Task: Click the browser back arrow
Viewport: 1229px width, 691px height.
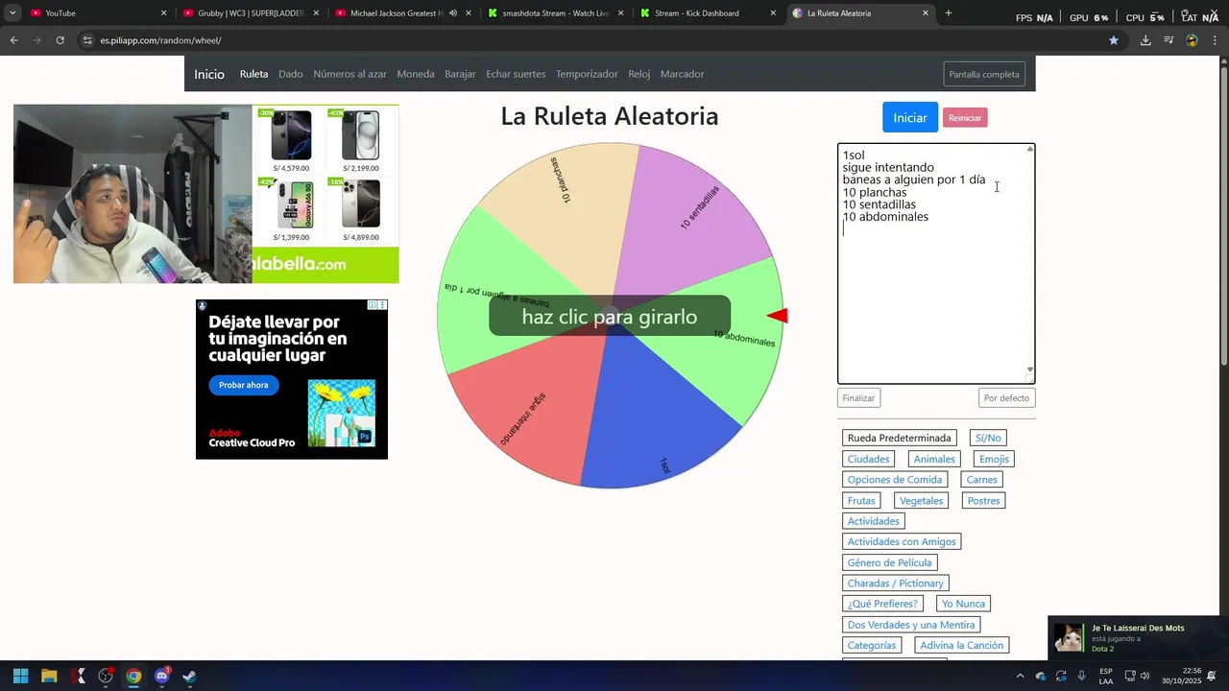Action: pos(13,40)
